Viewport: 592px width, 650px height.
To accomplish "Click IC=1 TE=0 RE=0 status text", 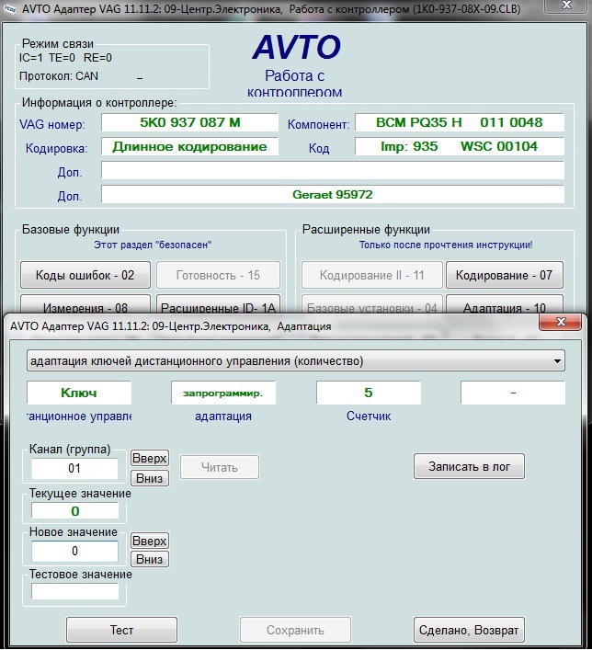I will pos(65,58).
